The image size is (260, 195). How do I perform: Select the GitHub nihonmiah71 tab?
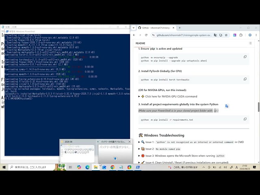pos(156,28)
